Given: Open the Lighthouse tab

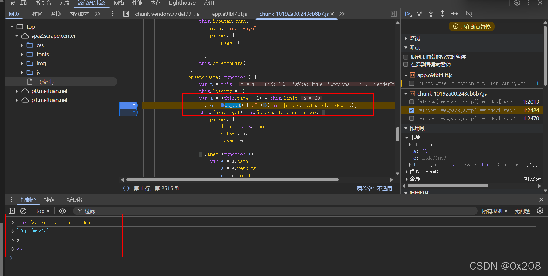Looking at the screenshot, I should pyautogui.click(x=182, y=3).
